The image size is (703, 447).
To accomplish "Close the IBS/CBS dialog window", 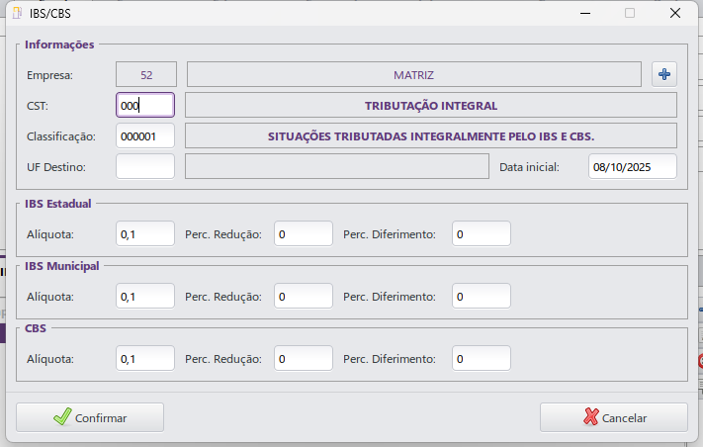I will (x=675, y=14).
